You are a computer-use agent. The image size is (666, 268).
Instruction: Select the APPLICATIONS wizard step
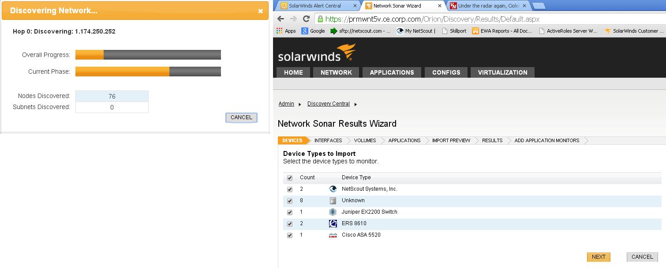404,140
